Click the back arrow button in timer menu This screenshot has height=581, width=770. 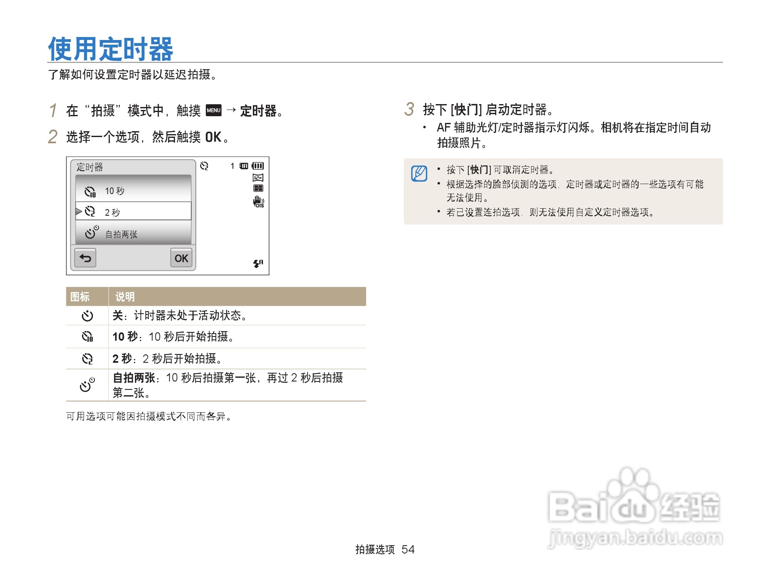[x=85, y=258]
